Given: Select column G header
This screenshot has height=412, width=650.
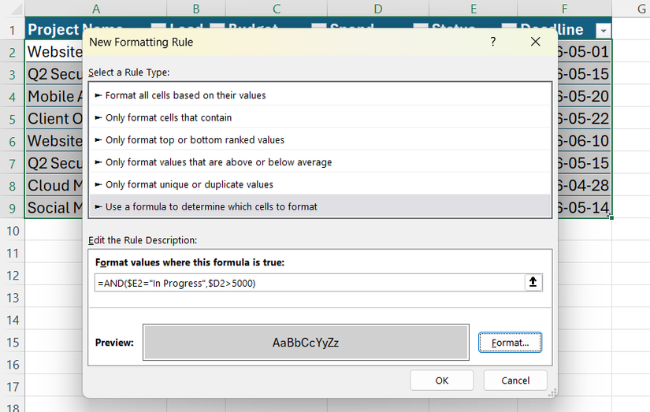Looking at the screenshot, I should click(x=631, y=9).
